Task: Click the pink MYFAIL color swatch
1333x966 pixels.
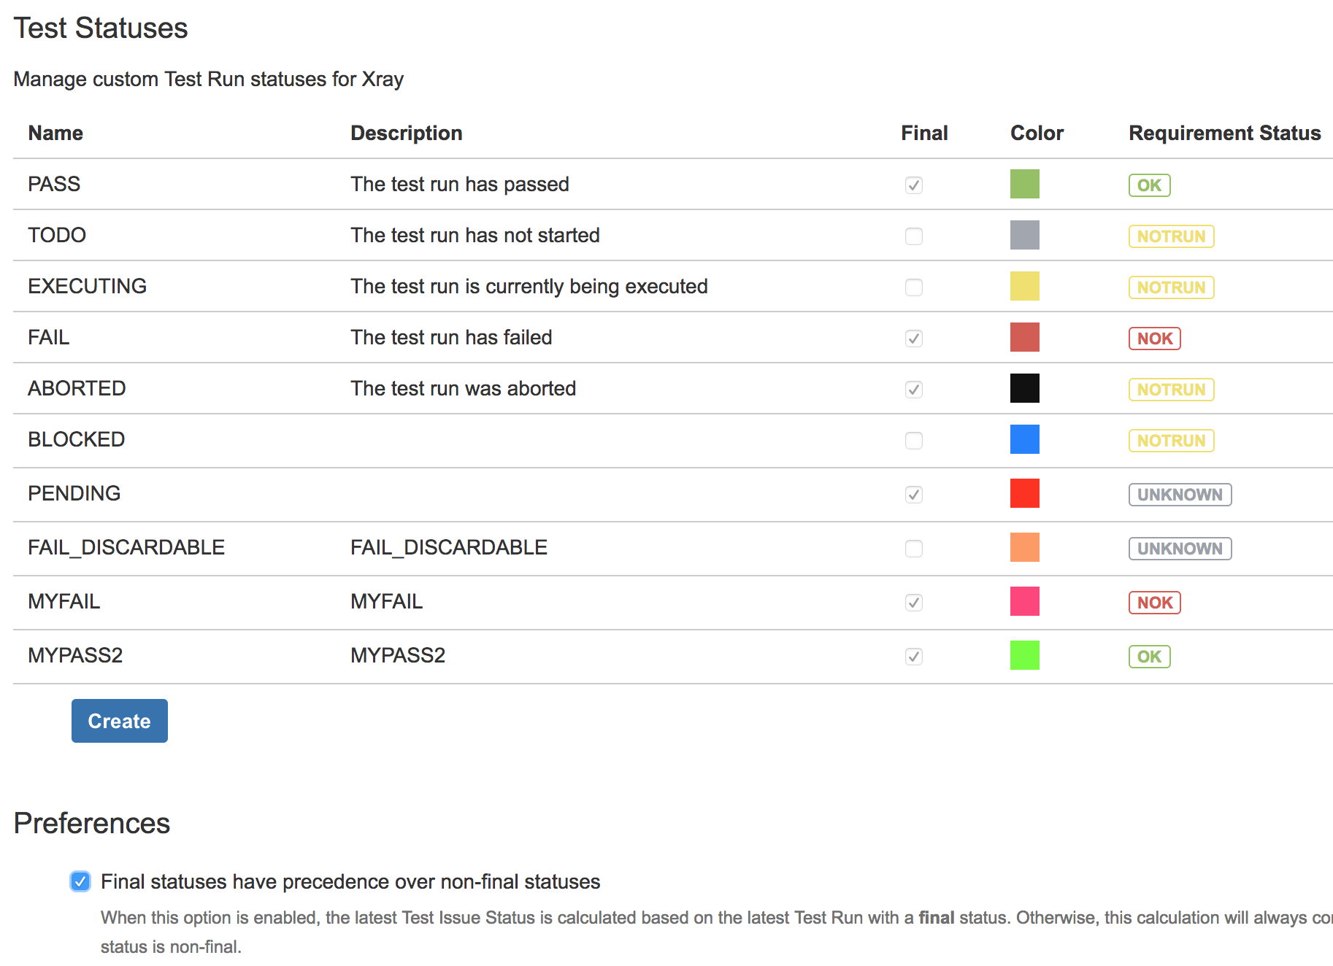Action: tap(1025, 601)
